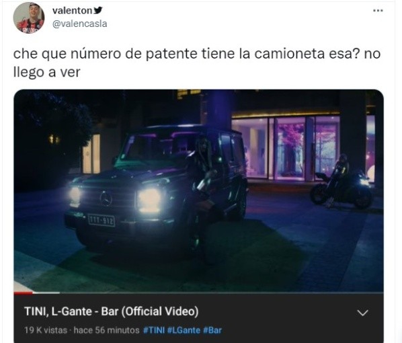Seek on the red video progress bar

click(x=24, y=293)
